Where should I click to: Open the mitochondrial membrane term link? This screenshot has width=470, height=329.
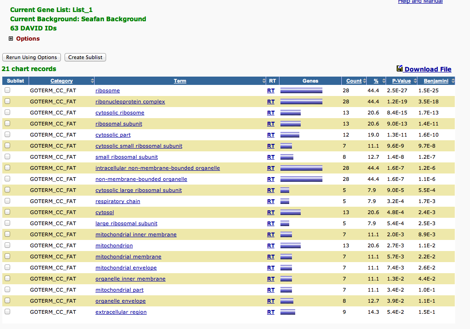(x=128, y=257)
